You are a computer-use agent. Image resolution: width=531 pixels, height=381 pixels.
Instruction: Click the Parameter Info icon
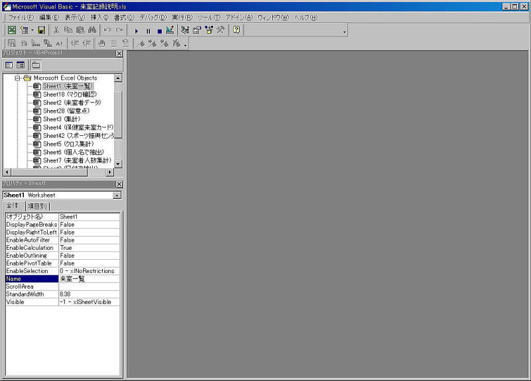click(48, 43)
